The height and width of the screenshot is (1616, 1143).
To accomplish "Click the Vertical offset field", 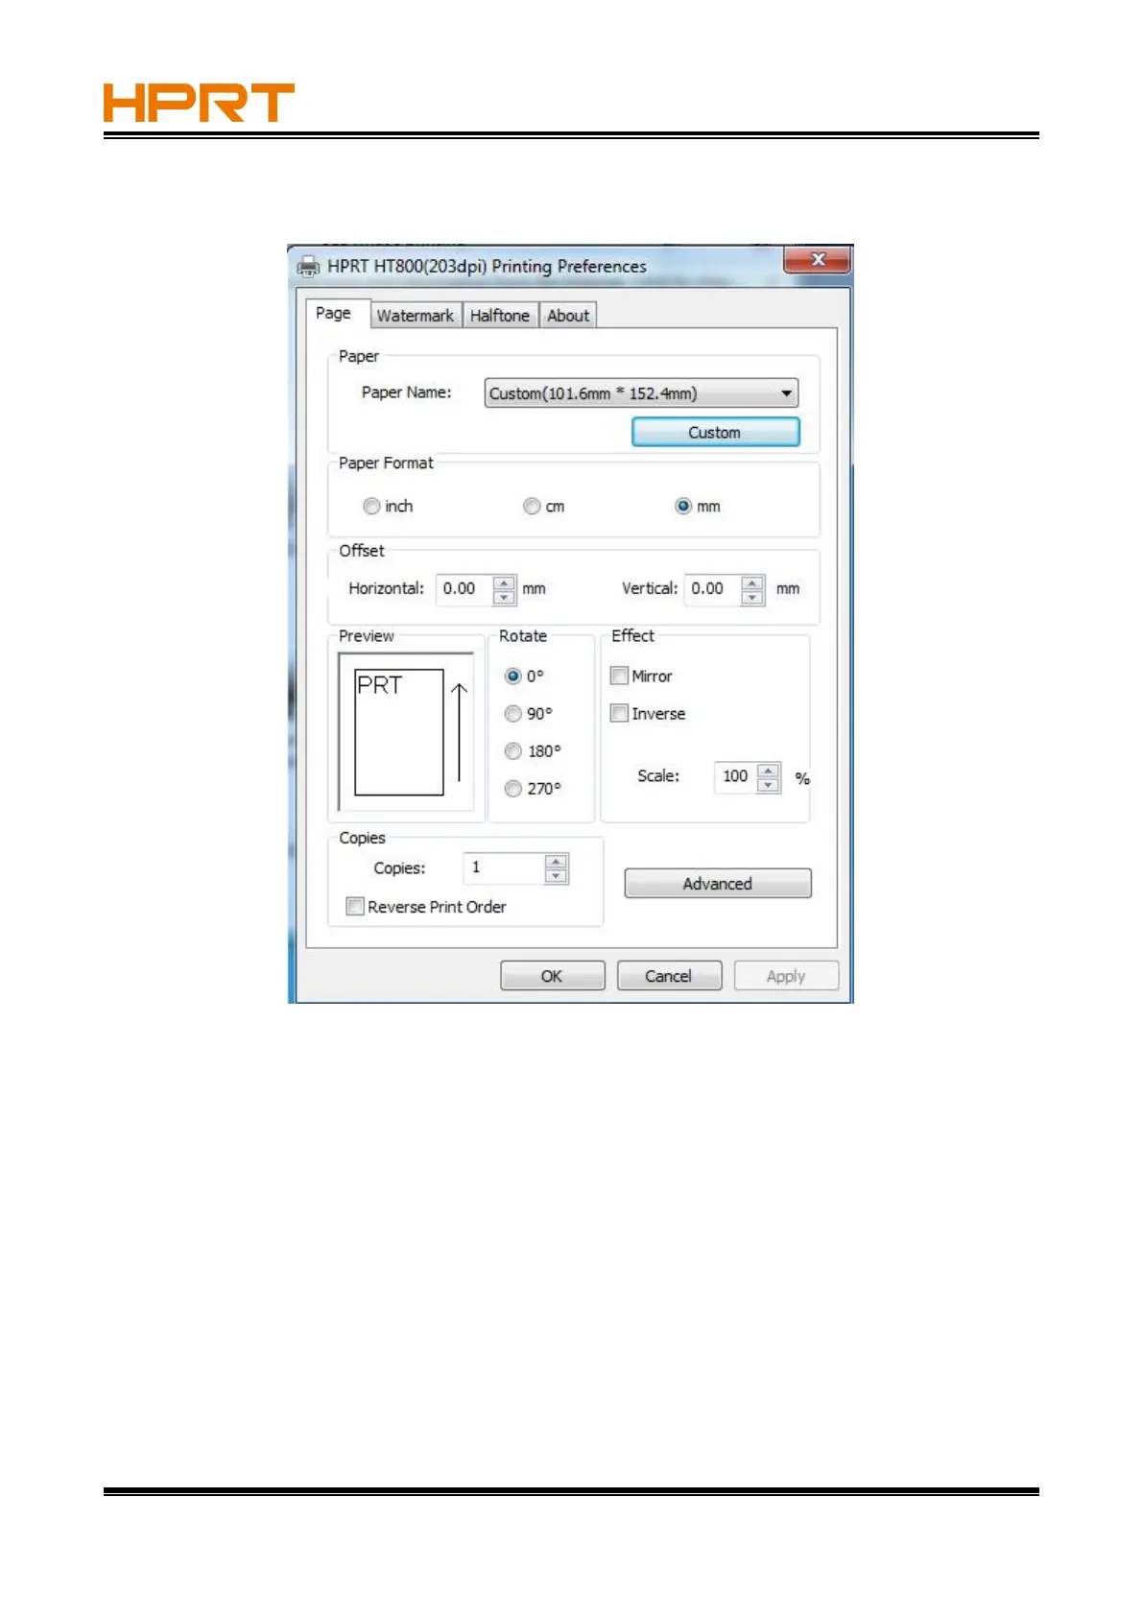I will click(712, 588).
